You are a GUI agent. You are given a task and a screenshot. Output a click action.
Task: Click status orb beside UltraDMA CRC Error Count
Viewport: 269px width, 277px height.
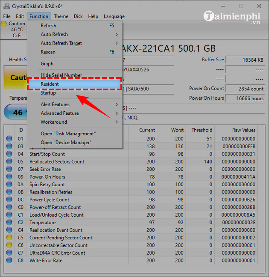9,253
